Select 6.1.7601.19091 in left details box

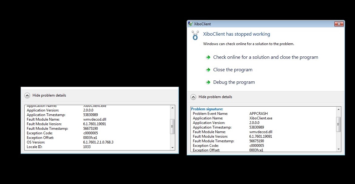coord(95,124)
